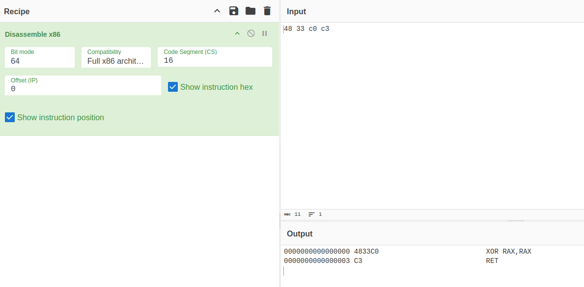The width and height of the screenshot is (584, 287).
Task: Click into the Input hex text
Action: [306, 28]
